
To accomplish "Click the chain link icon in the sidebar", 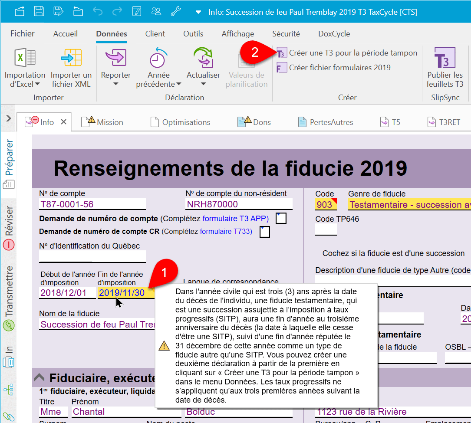I will (x=9, y=416).
